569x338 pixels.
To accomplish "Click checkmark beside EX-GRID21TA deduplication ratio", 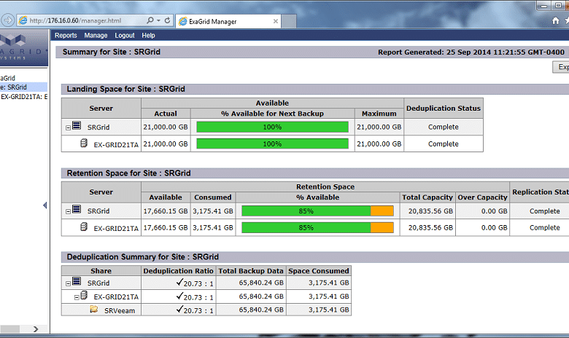I will coord(179,296).
